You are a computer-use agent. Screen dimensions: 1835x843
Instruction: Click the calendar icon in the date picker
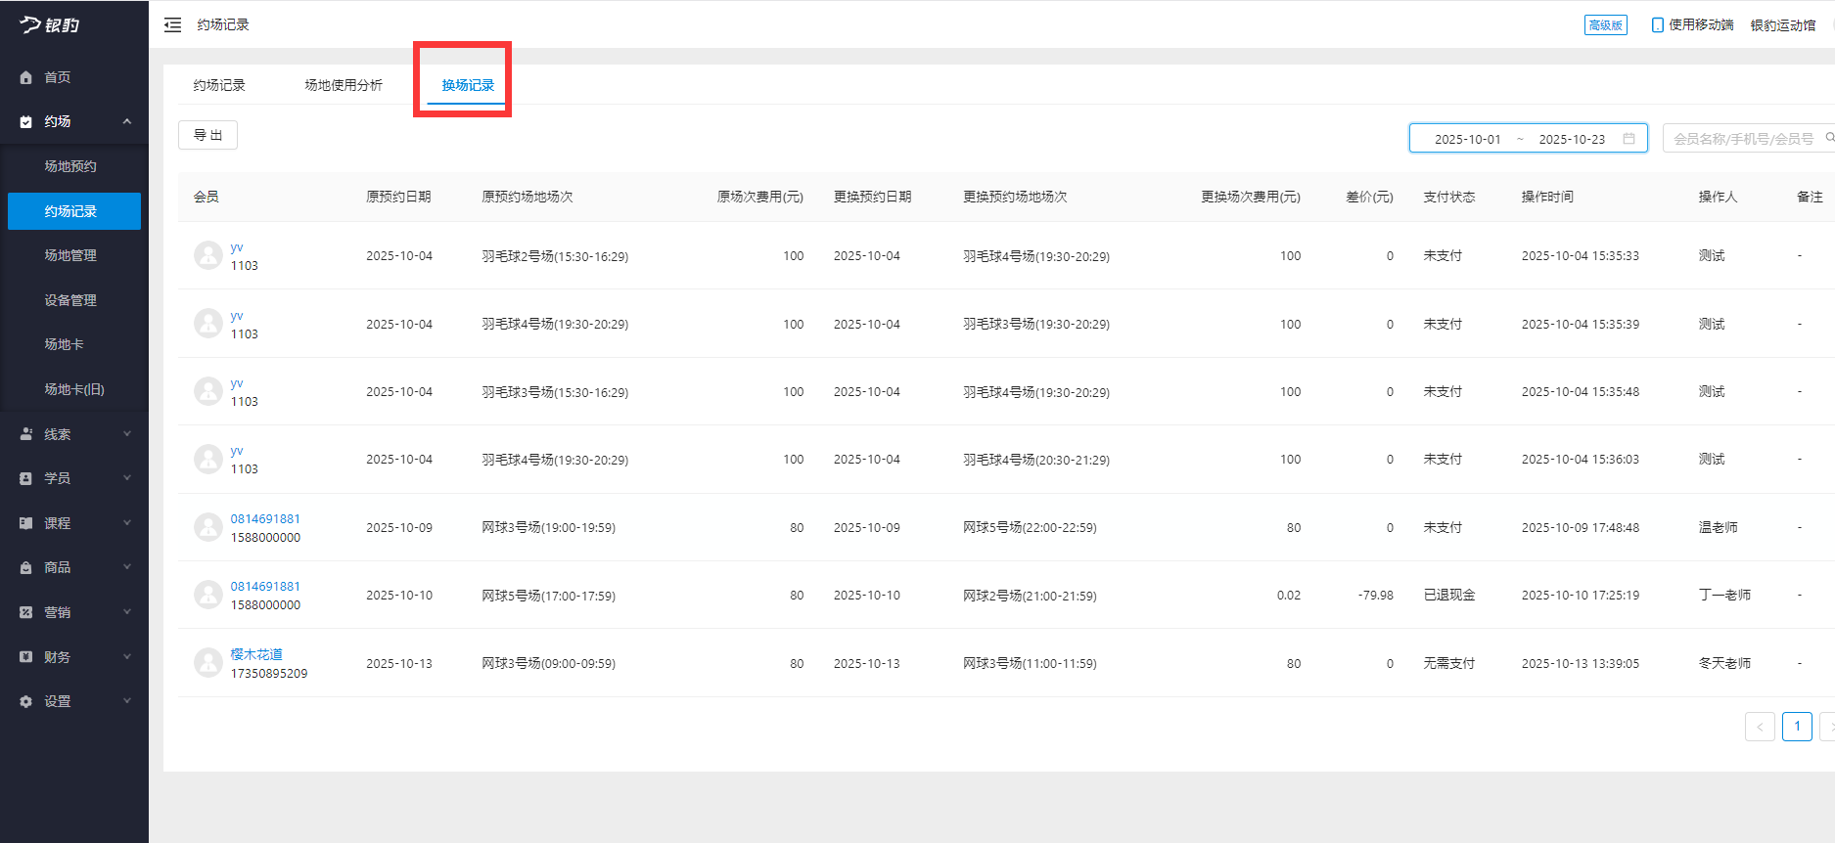click(x=1629, y=139)
